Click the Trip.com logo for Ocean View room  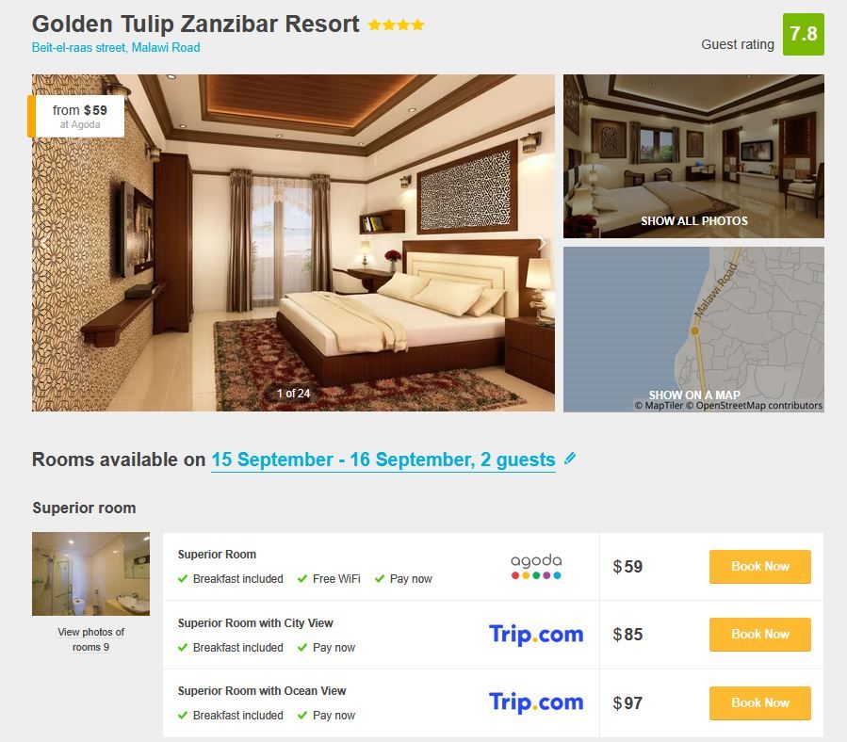[x=536, y=702]
